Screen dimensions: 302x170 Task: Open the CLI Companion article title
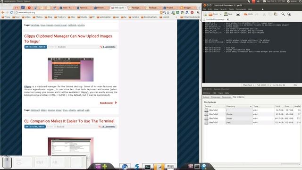(x=69, y=121)
